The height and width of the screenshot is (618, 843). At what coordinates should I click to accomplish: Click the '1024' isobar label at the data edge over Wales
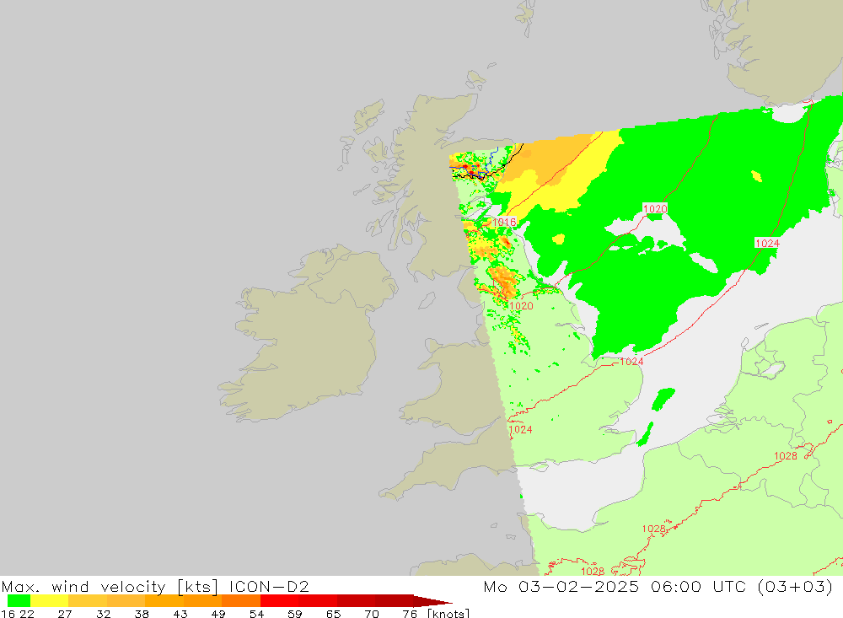click(x=520, y=429)
